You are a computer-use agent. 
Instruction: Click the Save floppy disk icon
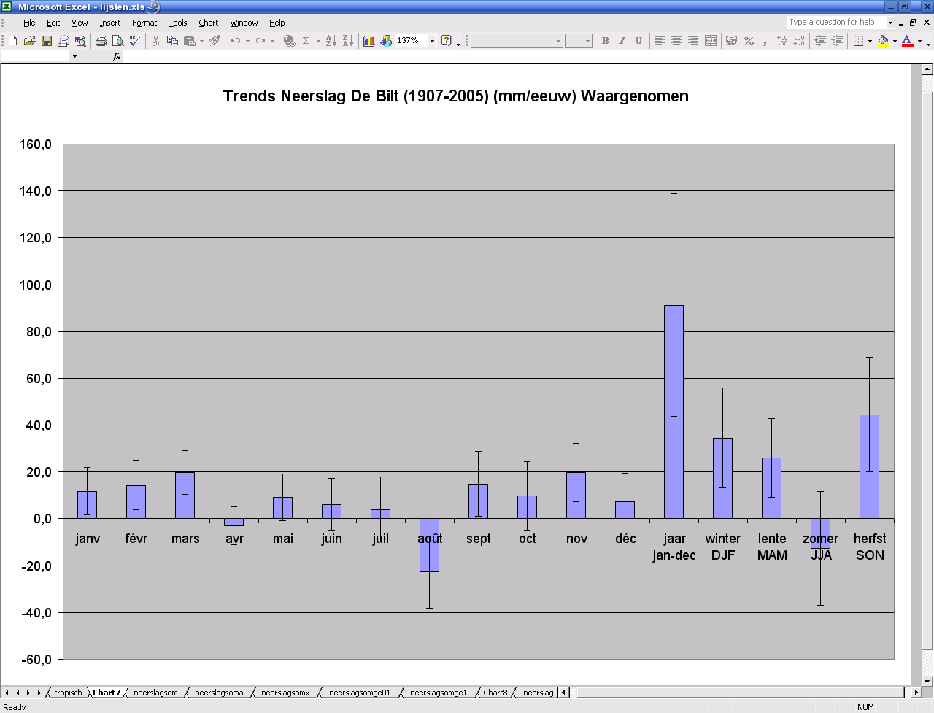click(46, 41)
